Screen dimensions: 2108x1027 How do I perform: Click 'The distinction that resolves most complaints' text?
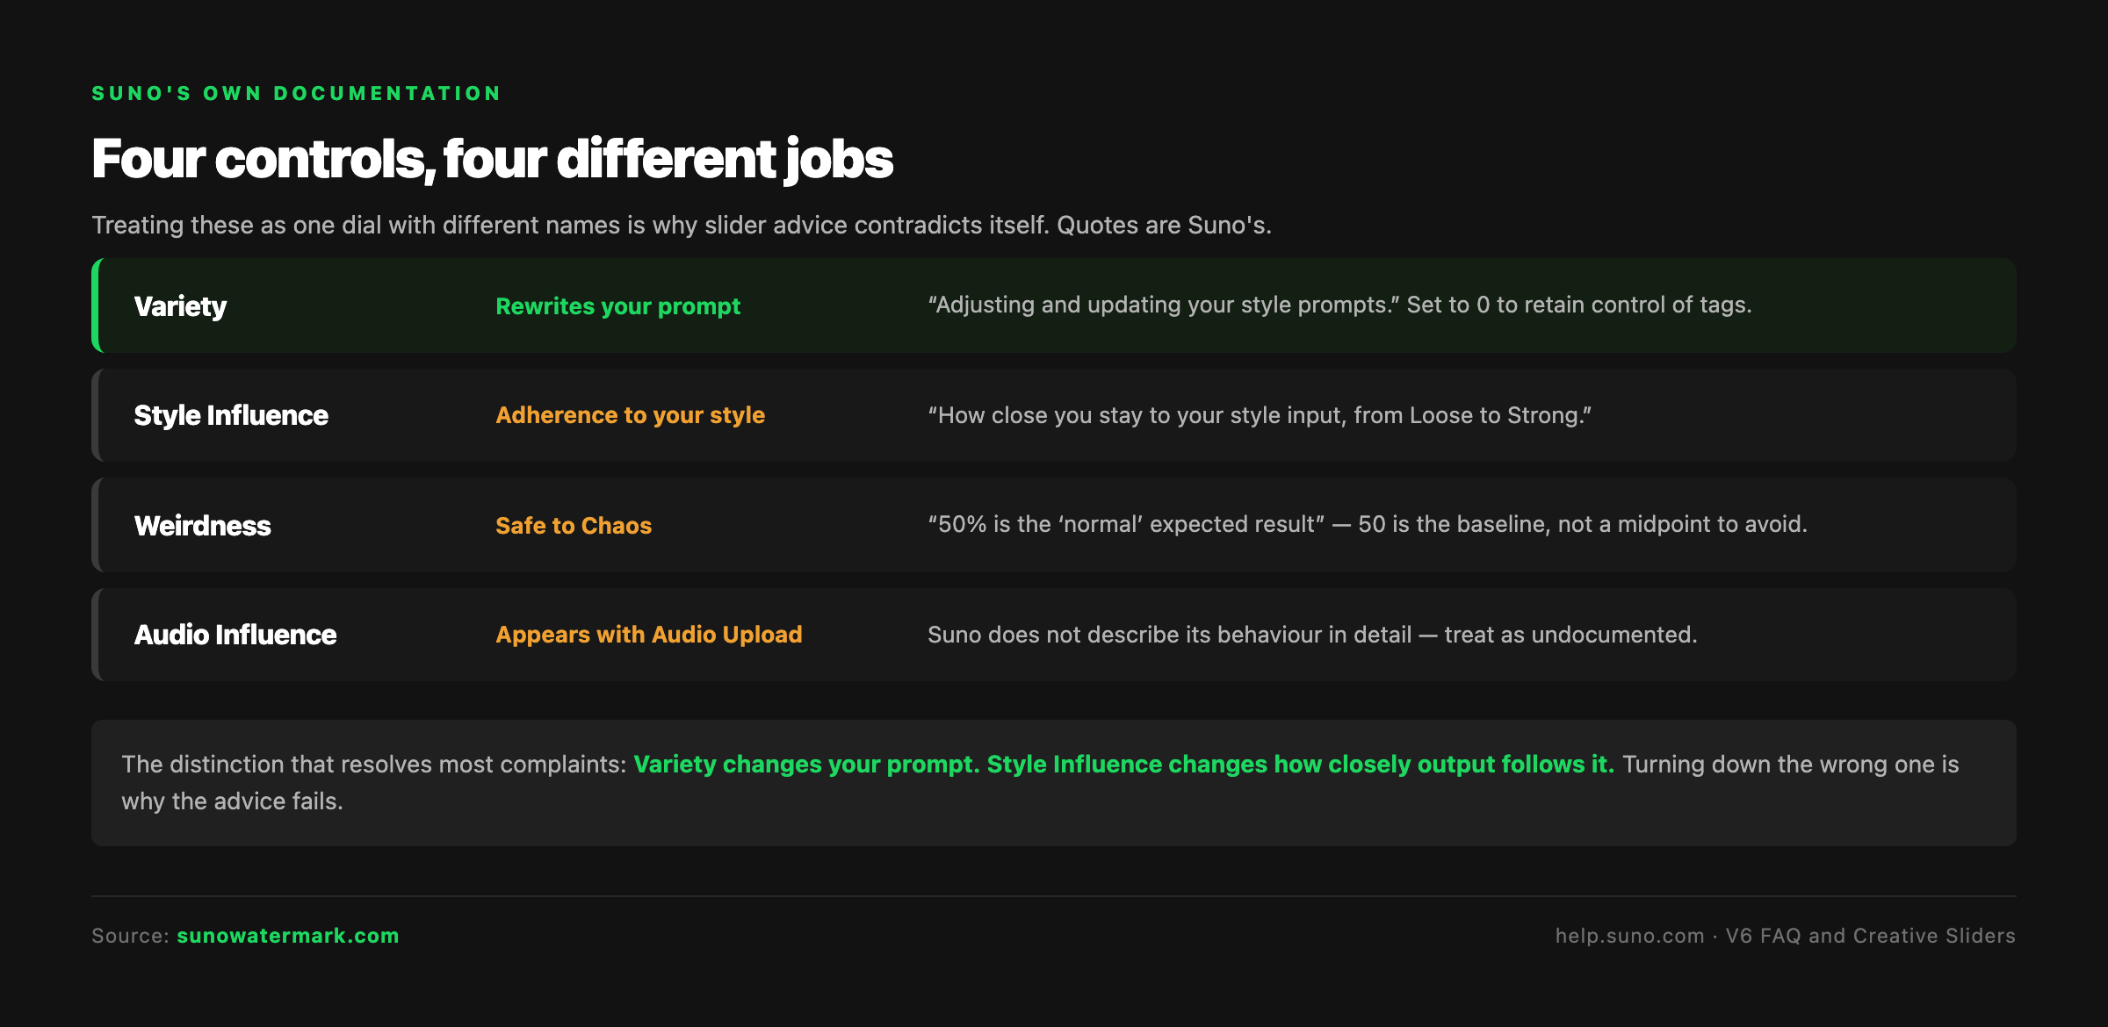coord(373,765)
